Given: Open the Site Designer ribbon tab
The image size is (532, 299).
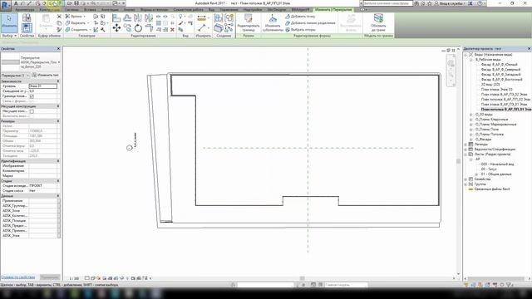Looking at the screenshot, I should point(277,10).
